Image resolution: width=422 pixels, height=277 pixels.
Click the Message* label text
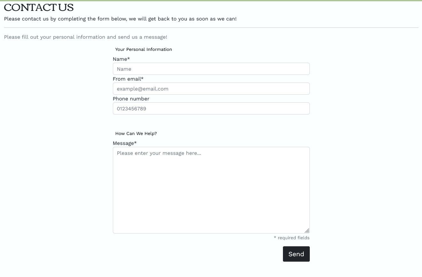pos(124,143)
